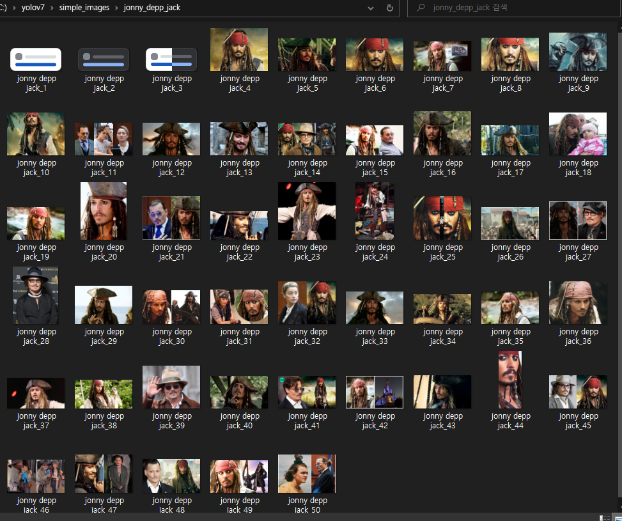Select the jonny depp jack_27 thumbnail
622x521 pixels.
pyautogui.click(x=578, y=221)
